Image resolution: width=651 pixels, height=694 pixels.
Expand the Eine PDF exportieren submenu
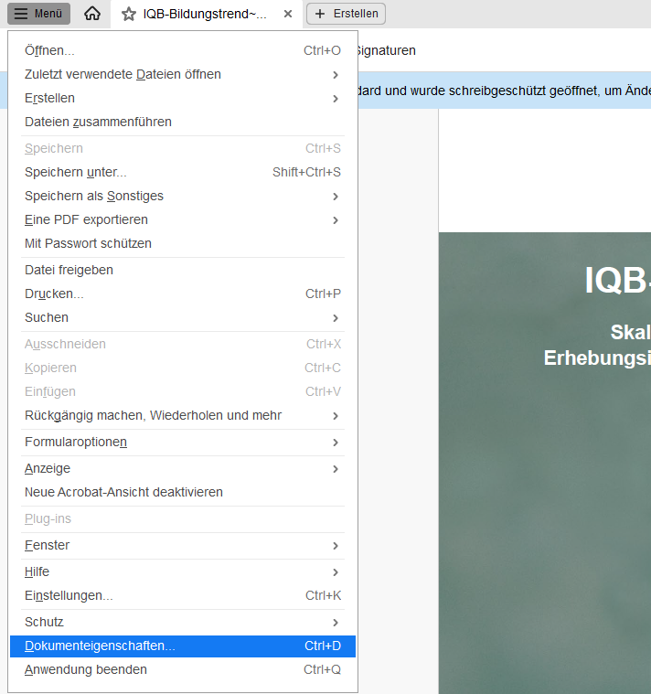pos(336,219)
